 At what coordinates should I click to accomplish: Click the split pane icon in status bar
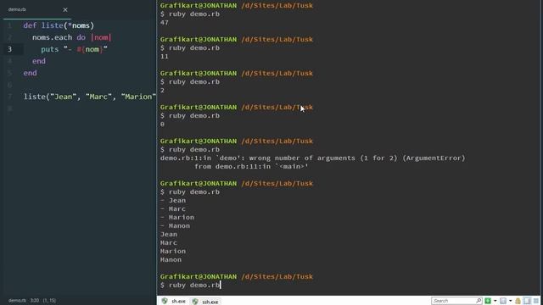527,301
